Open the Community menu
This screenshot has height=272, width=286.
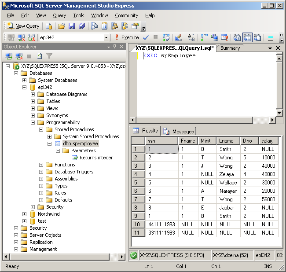click(x=127, y=15)
